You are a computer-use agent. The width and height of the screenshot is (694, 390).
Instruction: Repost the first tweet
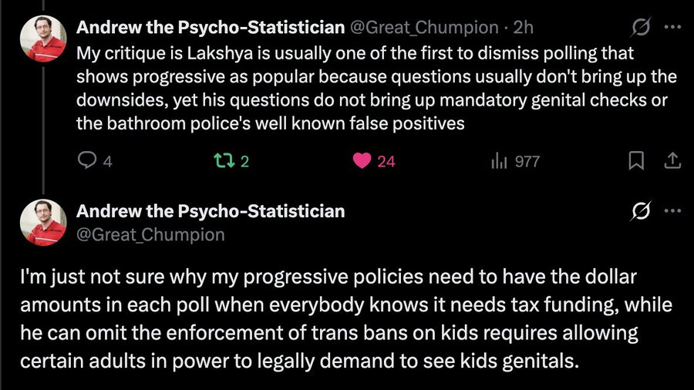point(221,160)
